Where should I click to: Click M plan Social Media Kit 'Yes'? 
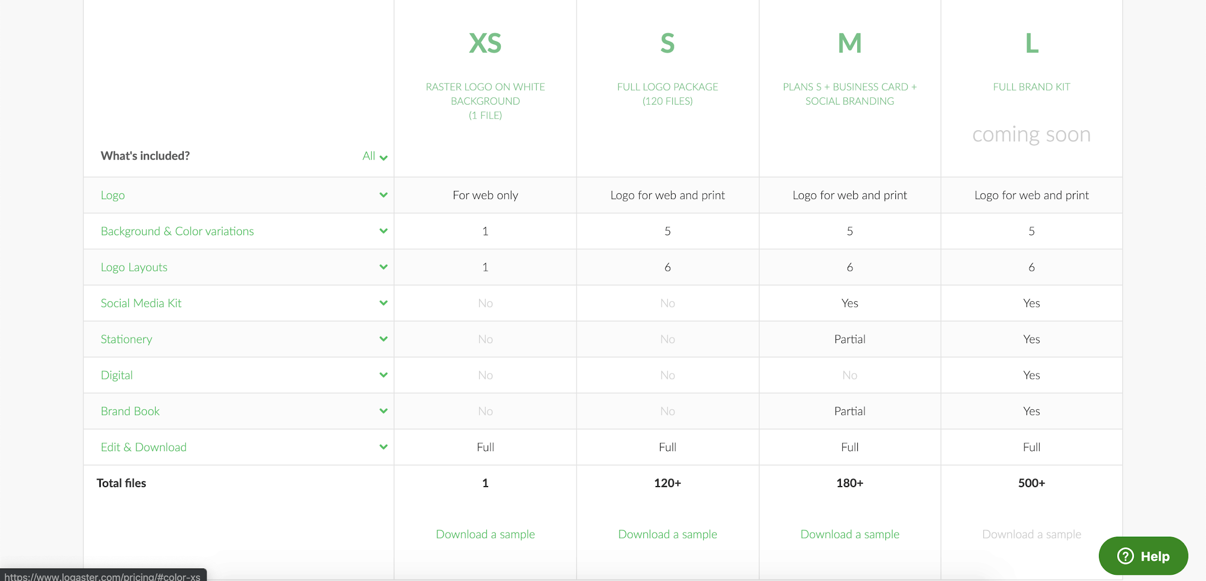coord(850,303)
